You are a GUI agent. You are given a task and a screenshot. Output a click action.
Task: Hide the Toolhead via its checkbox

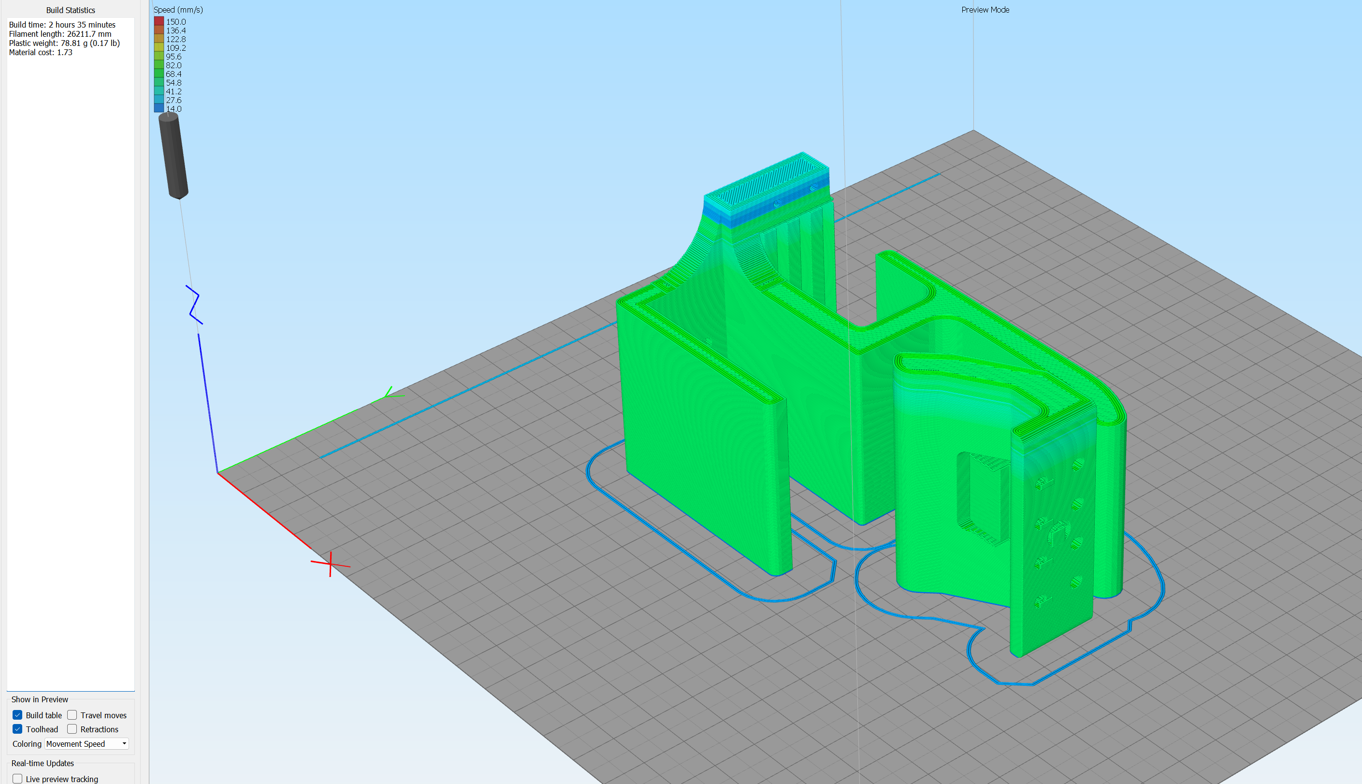[17, 729]
